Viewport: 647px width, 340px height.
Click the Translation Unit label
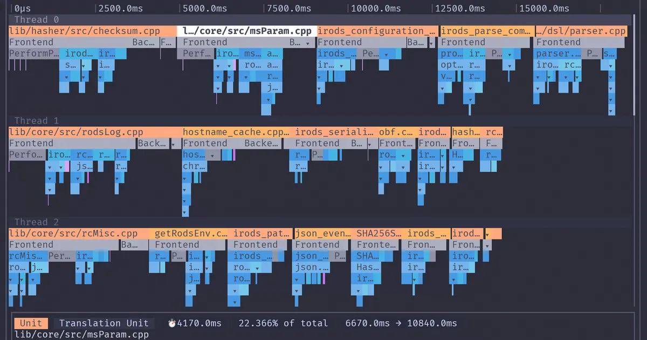[x=104, y=323]
